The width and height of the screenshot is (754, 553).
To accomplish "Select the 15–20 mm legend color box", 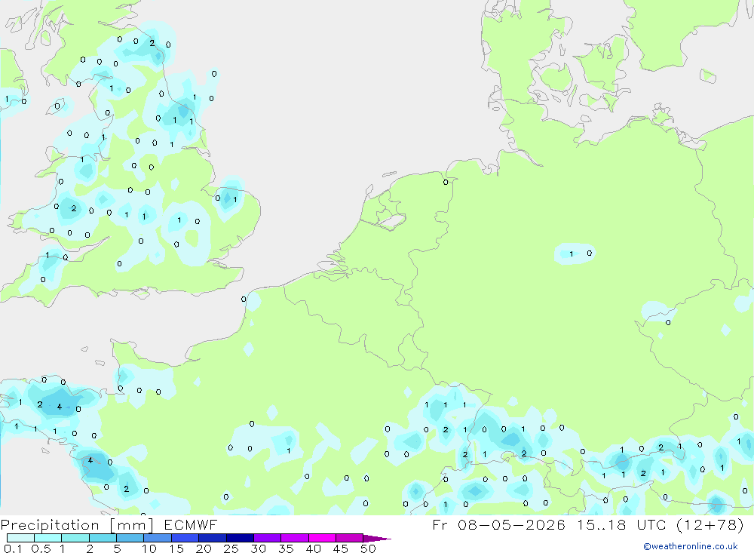I will 185,538.
